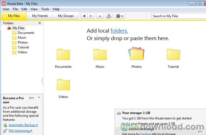
Task: Switch to the My Groups tab
Action: tap(66, 16)
